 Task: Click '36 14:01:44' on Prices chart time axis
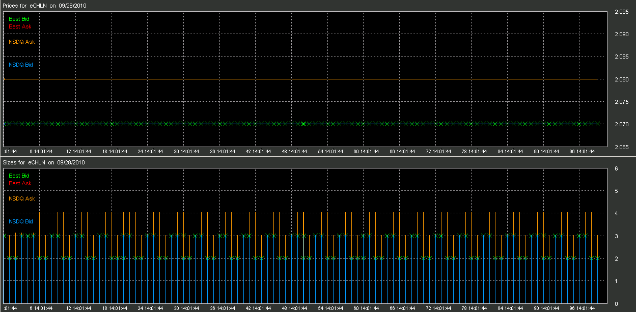pyautogui.click(x=223, y=151)
